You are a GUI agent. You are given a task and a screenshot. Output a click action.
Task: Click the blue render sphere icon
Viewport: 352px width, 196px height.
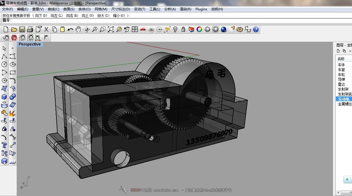coord(224,29)
